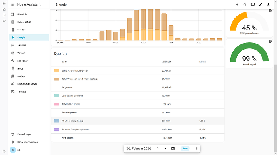Show info for Autarkiegrad gauge
The width and height of the screenshot is (277, 155).
[270, 41]
